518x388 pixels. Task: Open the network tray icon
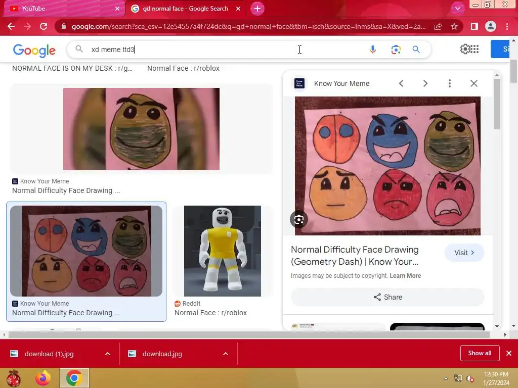(x=458, y=378)
